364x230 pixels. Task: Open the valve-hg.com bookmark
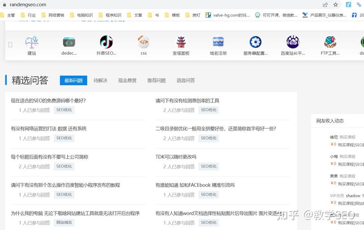(x=228, y=15)
